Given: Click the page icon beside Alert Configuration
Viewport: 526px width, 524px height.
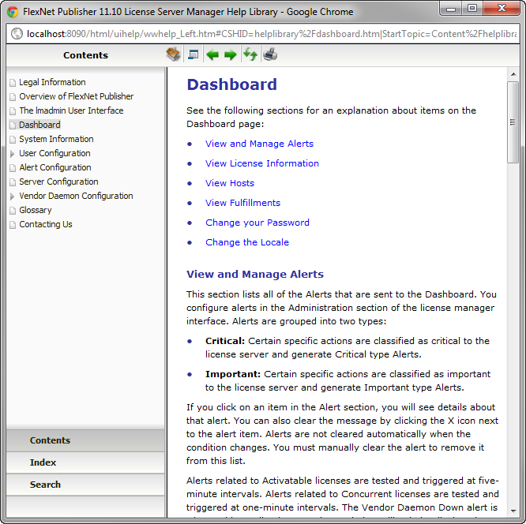Looking at the screenshot, I should click(13, 168).
